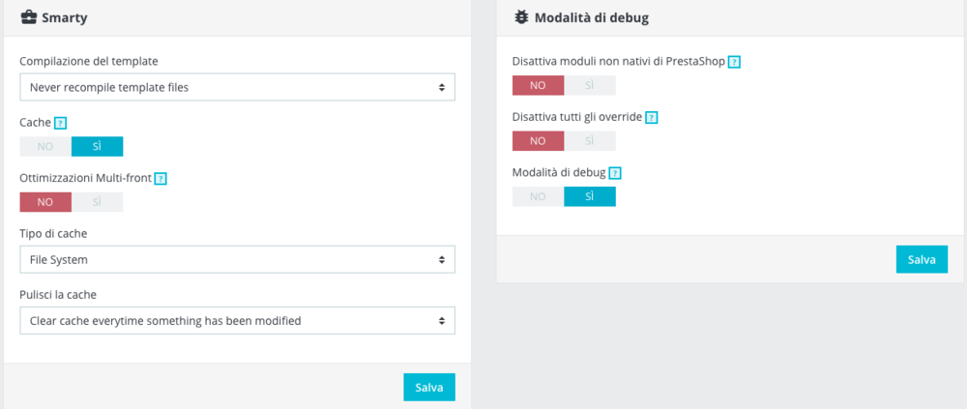Save the Smarty panel settings
Viewport: 967px width, 409px height.
pos(428,387)
